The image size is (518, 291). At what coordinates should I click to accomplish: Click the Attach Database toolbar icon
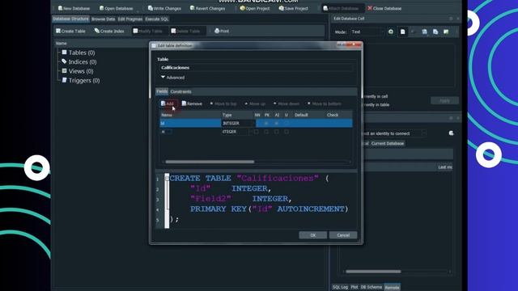325,8
